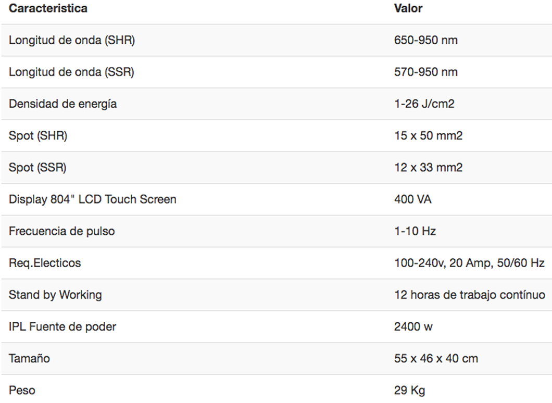Click the Caracteristica column header
The width and height of the screenshot is (552, 403).
pyautogui.click(x=48, y=8)
